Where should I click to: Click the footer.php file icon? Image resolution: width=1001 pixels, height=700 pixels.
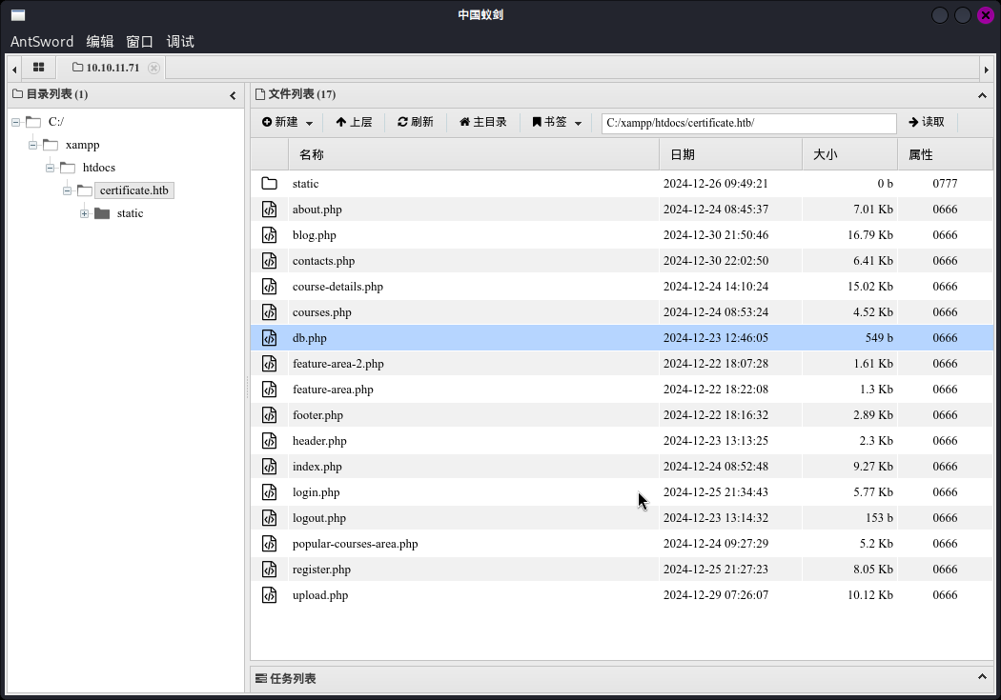point(270,415)
